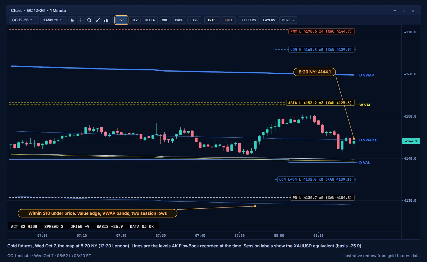Click the 07:50 time axis label
Viewport: 427px width, 262px height.
(x=240, y=235)
